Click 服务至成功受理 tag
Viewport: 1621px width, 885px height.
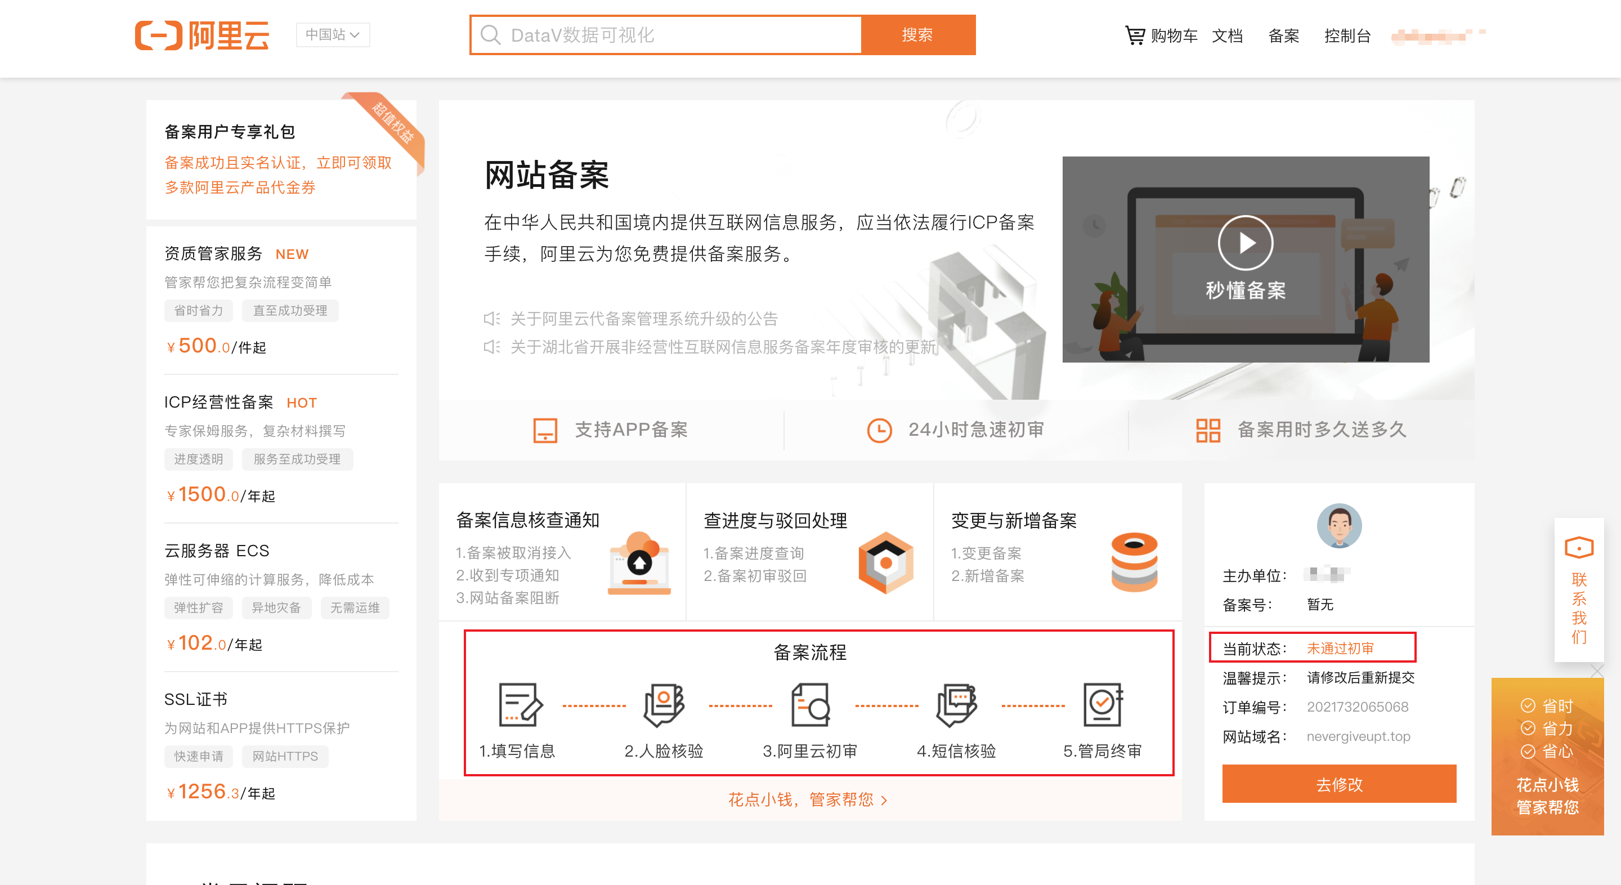[297, 459]
